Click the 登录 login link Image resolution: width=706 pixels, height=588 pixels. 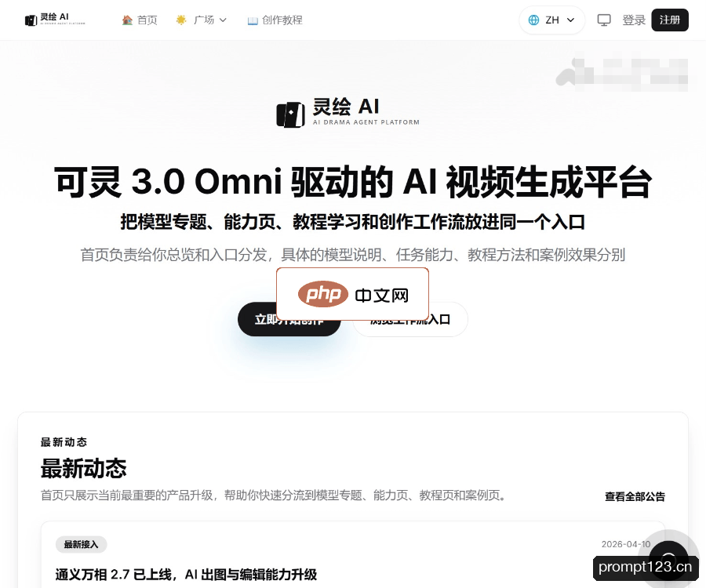(634, 20)
